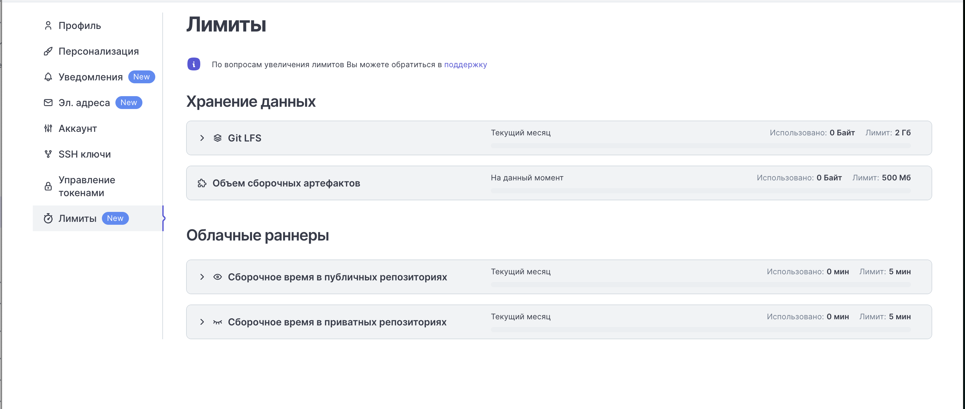Image resolution: width=965 pixels, height=409 pixels.
Task: Click the puzzle icon for Объем сборочных артефактов
Action: pos(202,183)
